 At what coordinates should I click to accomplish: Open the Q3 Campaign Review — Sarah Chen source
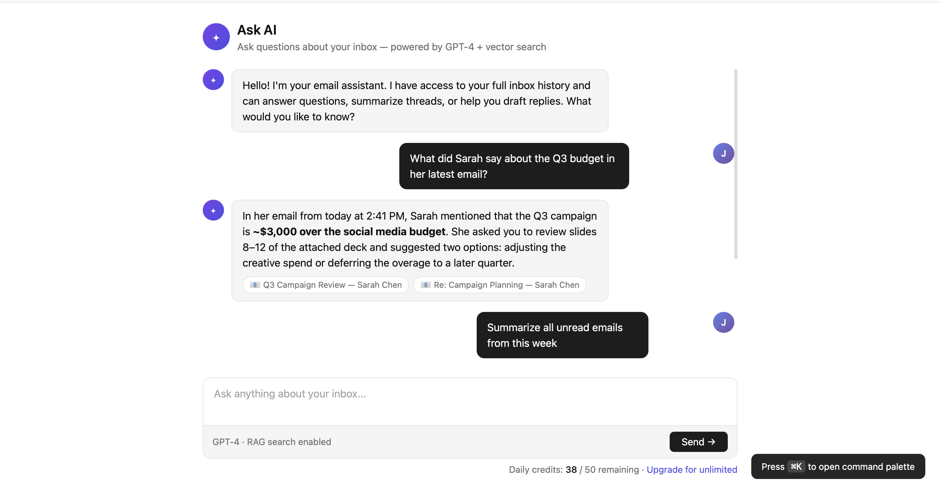325,285
